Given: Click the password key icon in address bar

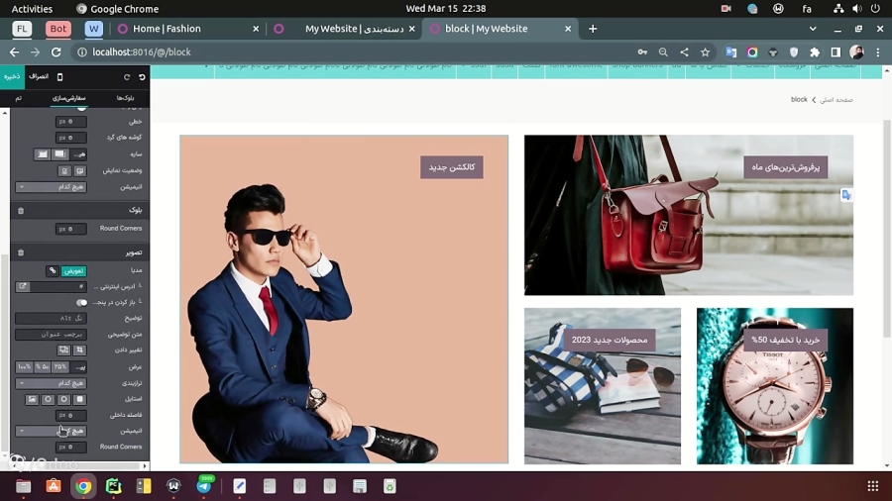Looking at the screenshot, I should coord(642,52).
